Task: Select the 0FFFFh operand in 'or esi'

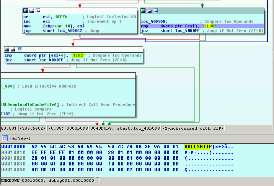Action: (x=61, y=17)
